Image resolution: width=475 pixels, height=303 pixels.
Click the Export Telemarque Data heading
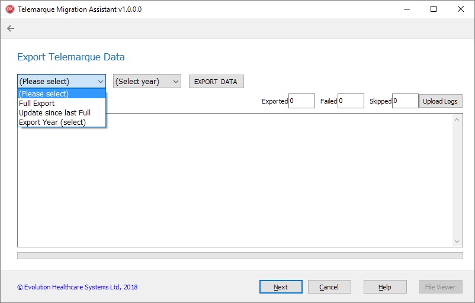click(71, 57)
